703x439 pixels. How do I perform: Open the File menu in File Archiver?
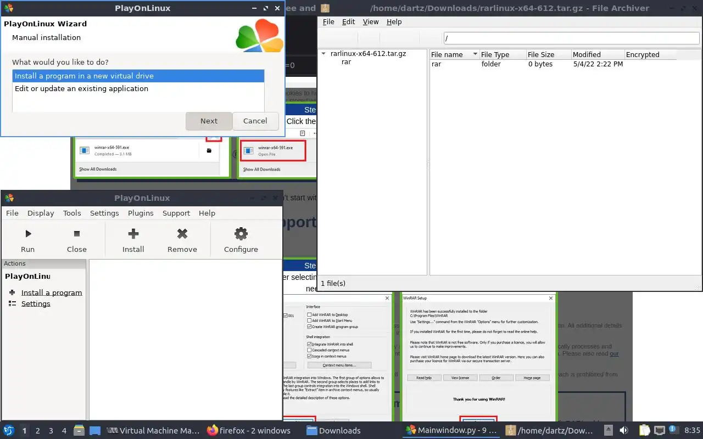click(x=328, y=21)
